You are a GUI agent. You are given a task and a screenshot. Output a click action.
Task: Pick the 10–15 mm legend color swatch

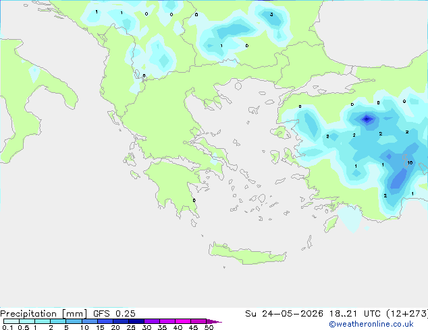pos(89,321)
